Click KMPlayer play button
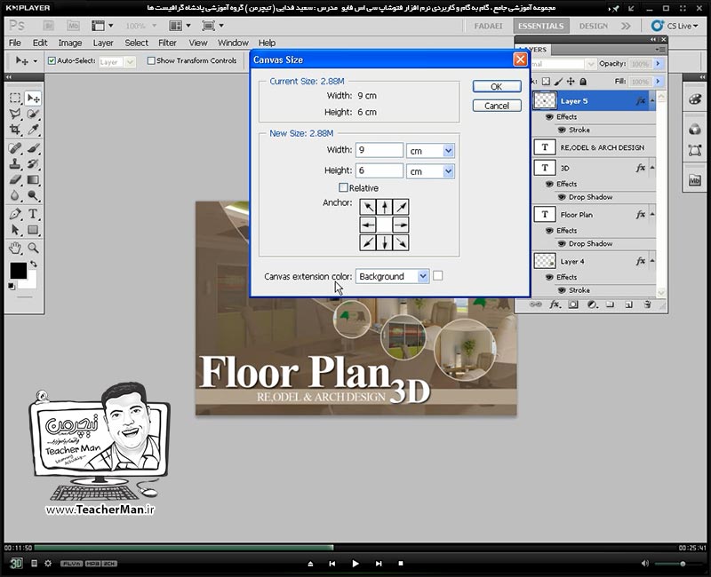Image resolution: width=711 pixels, height=577 pixels. tap(355, 564)
